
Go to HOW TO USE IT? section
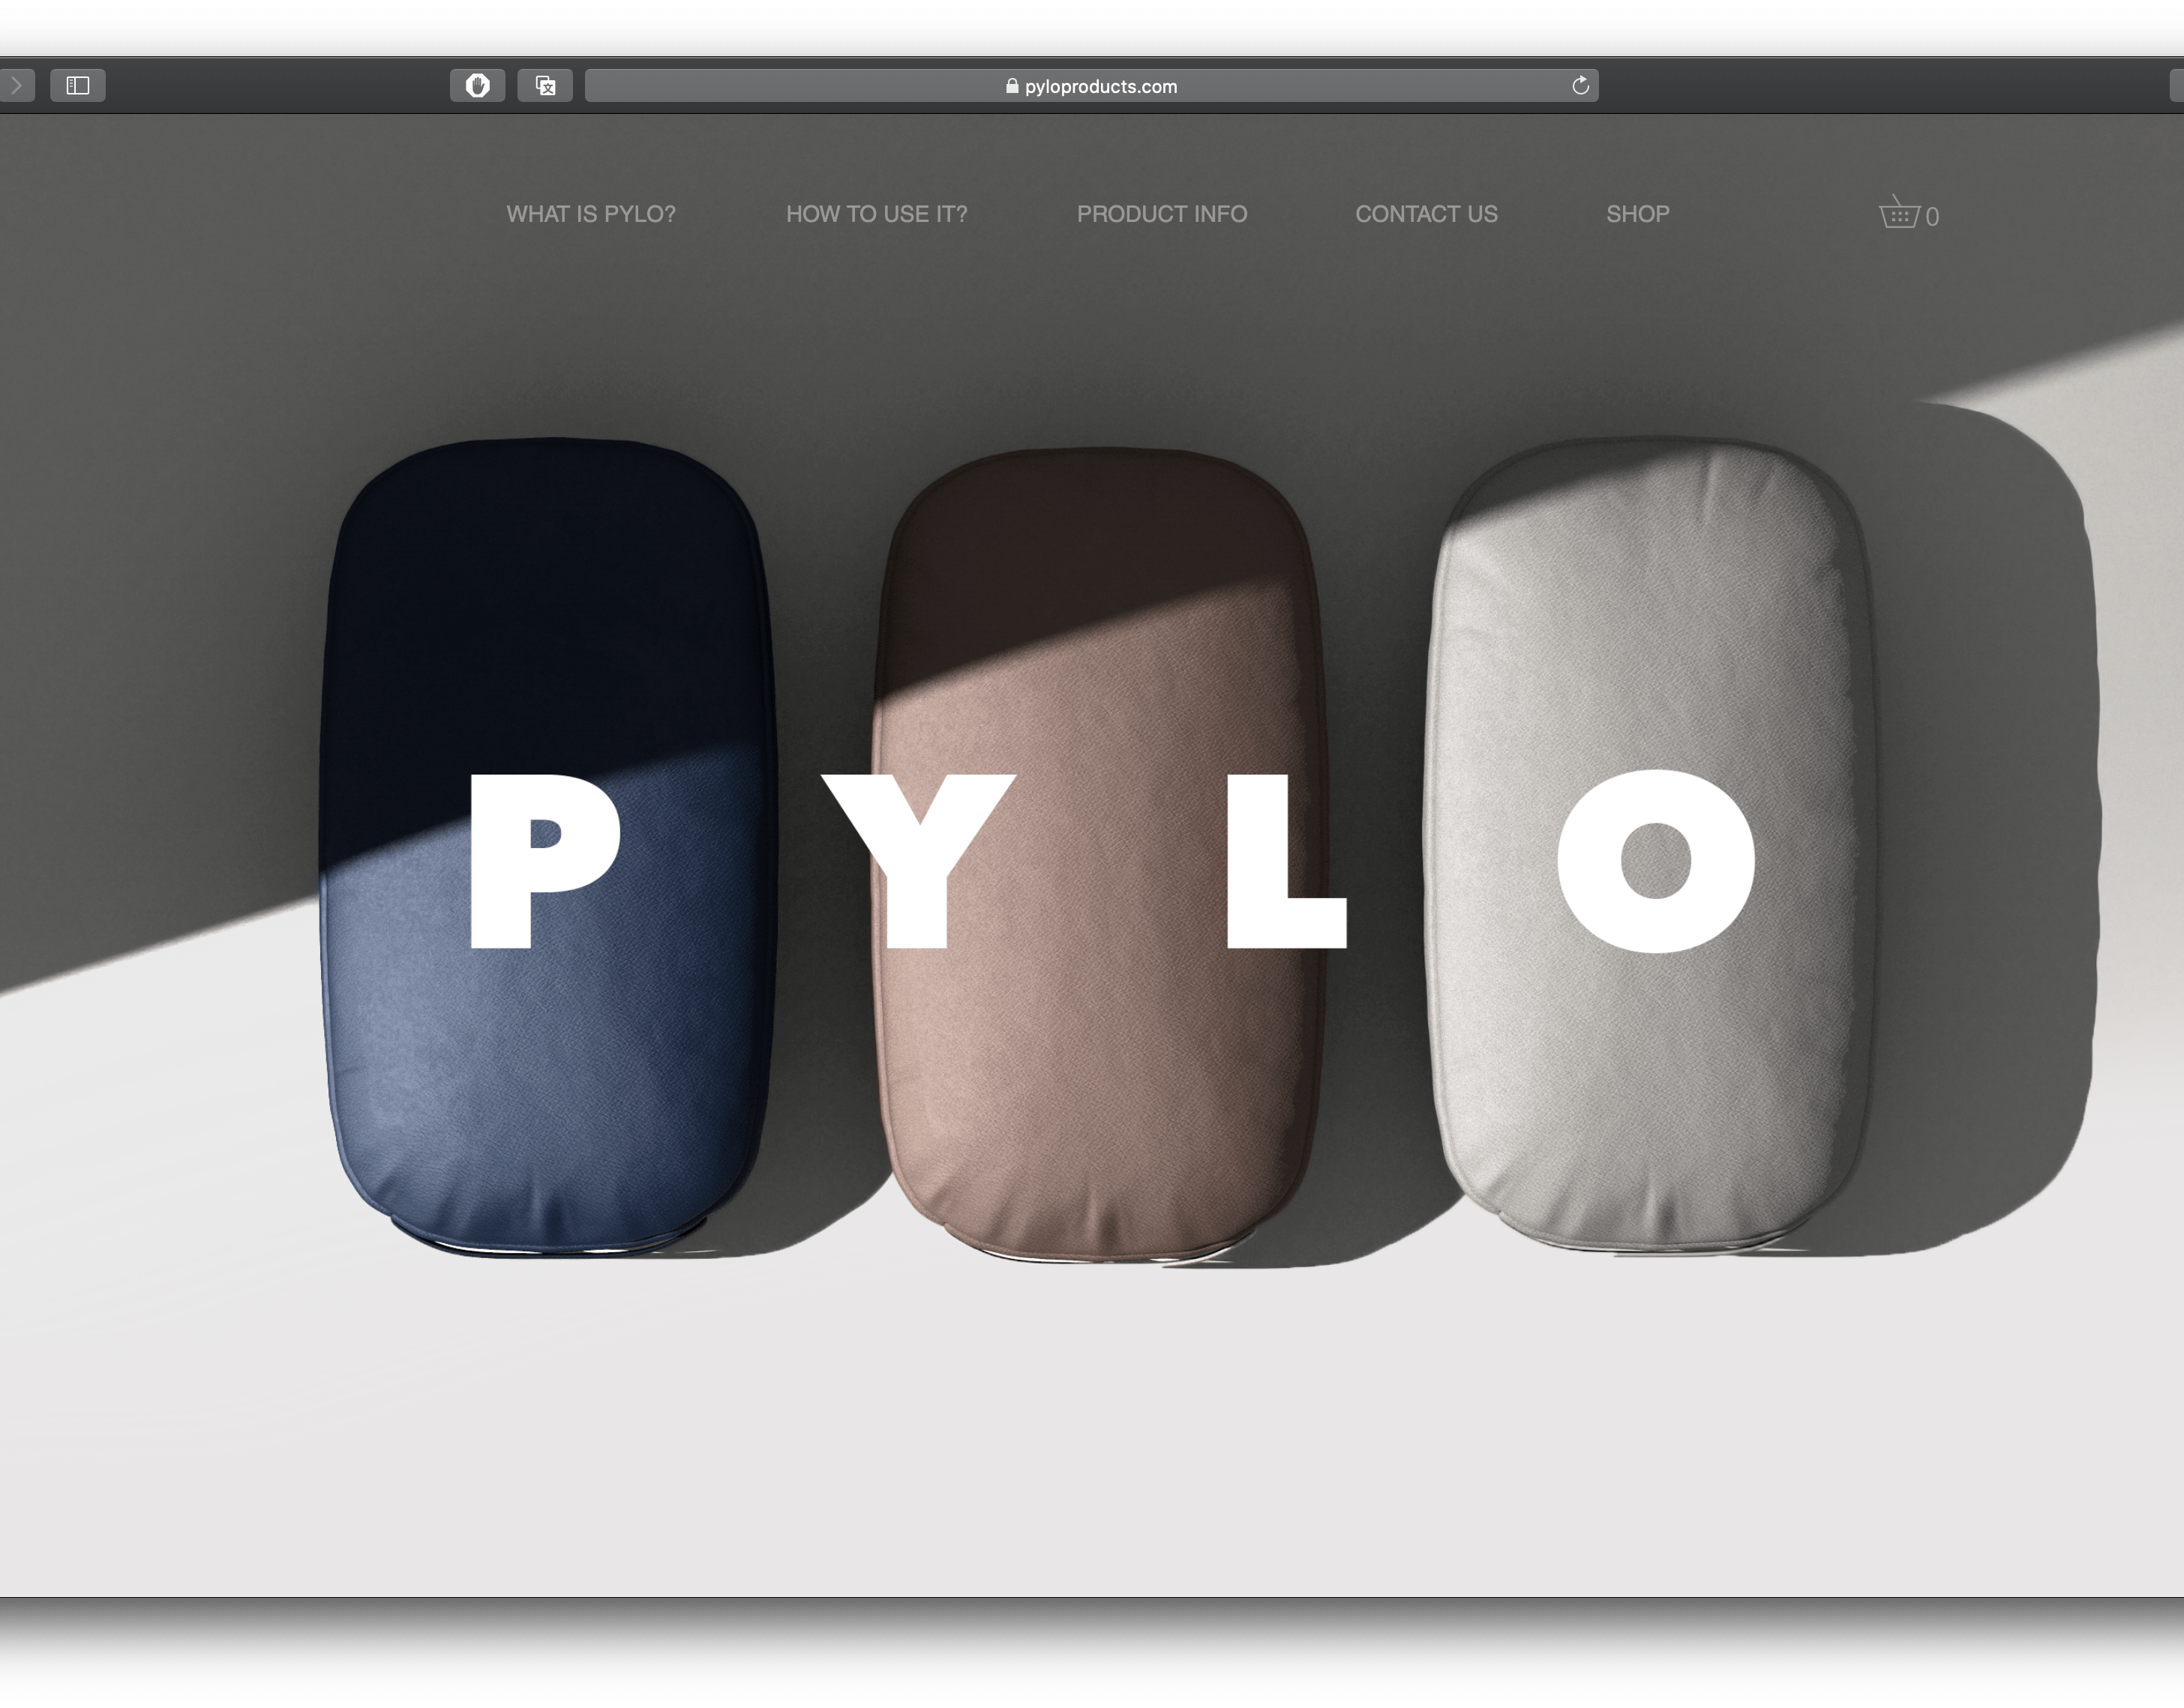(876, 214)
